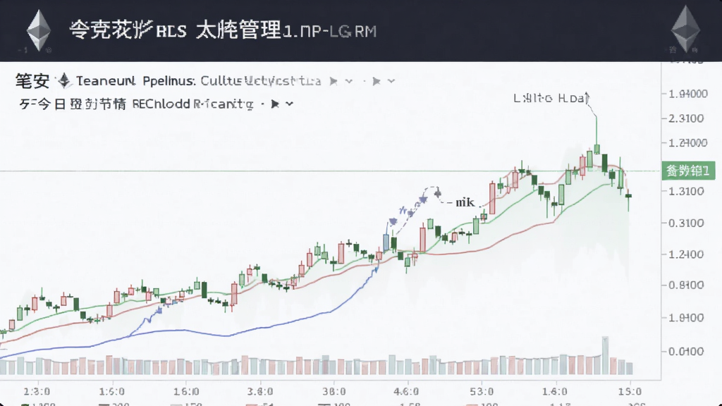The height and width of the screenshot is (406, 722).
Task: Click the Ethereum logo in header left
Action: 39,30
